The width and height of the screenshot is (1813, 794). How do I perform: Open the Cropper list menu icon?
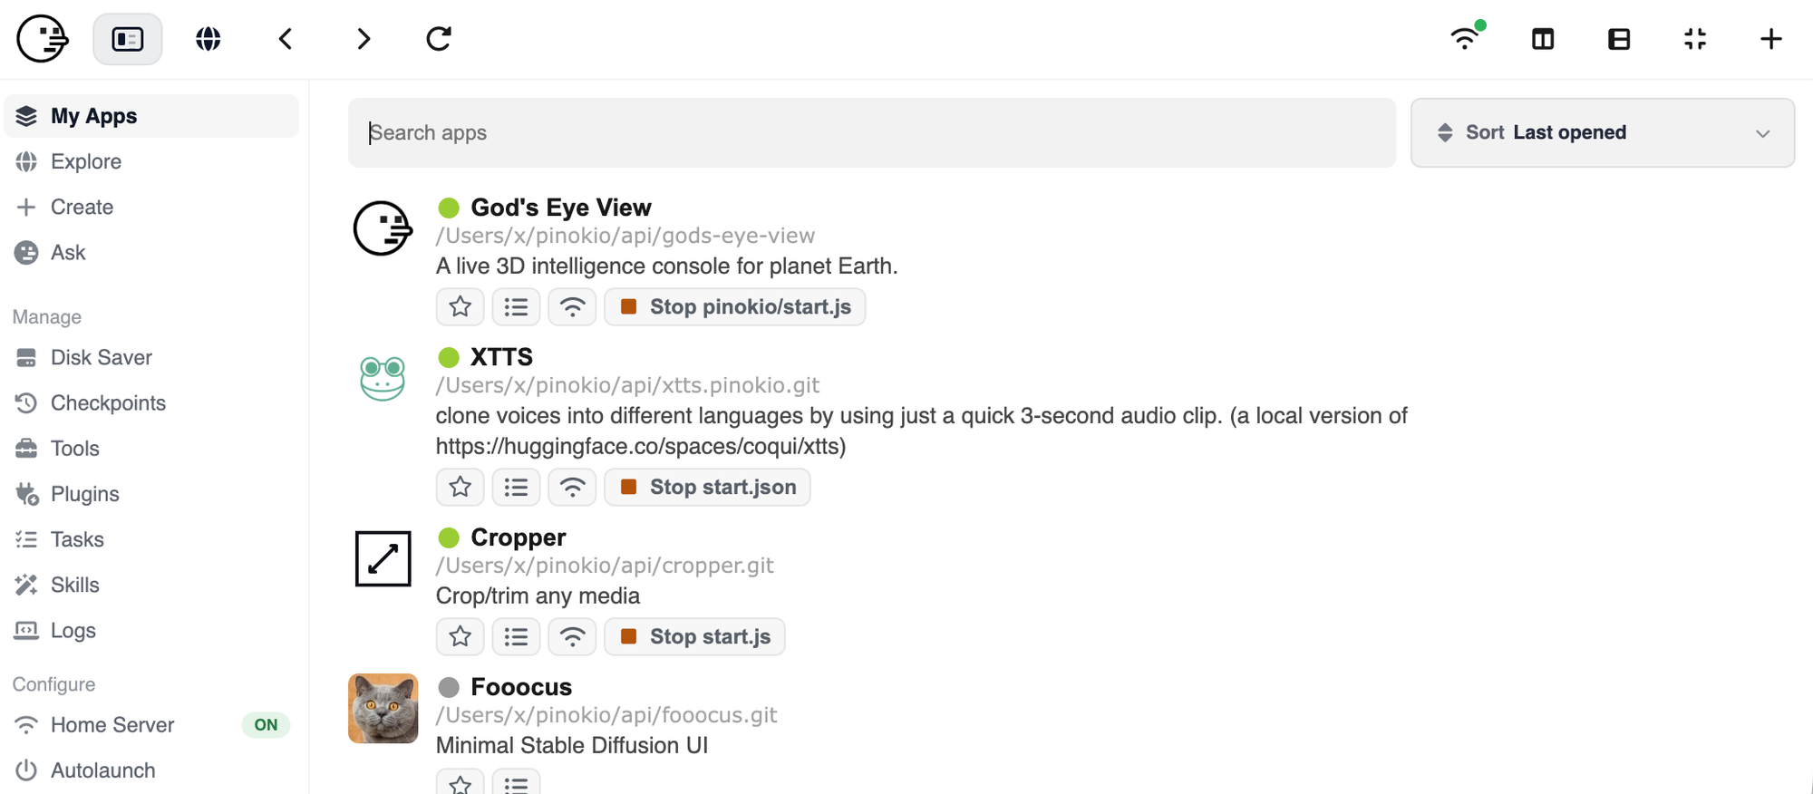[517, 636]
